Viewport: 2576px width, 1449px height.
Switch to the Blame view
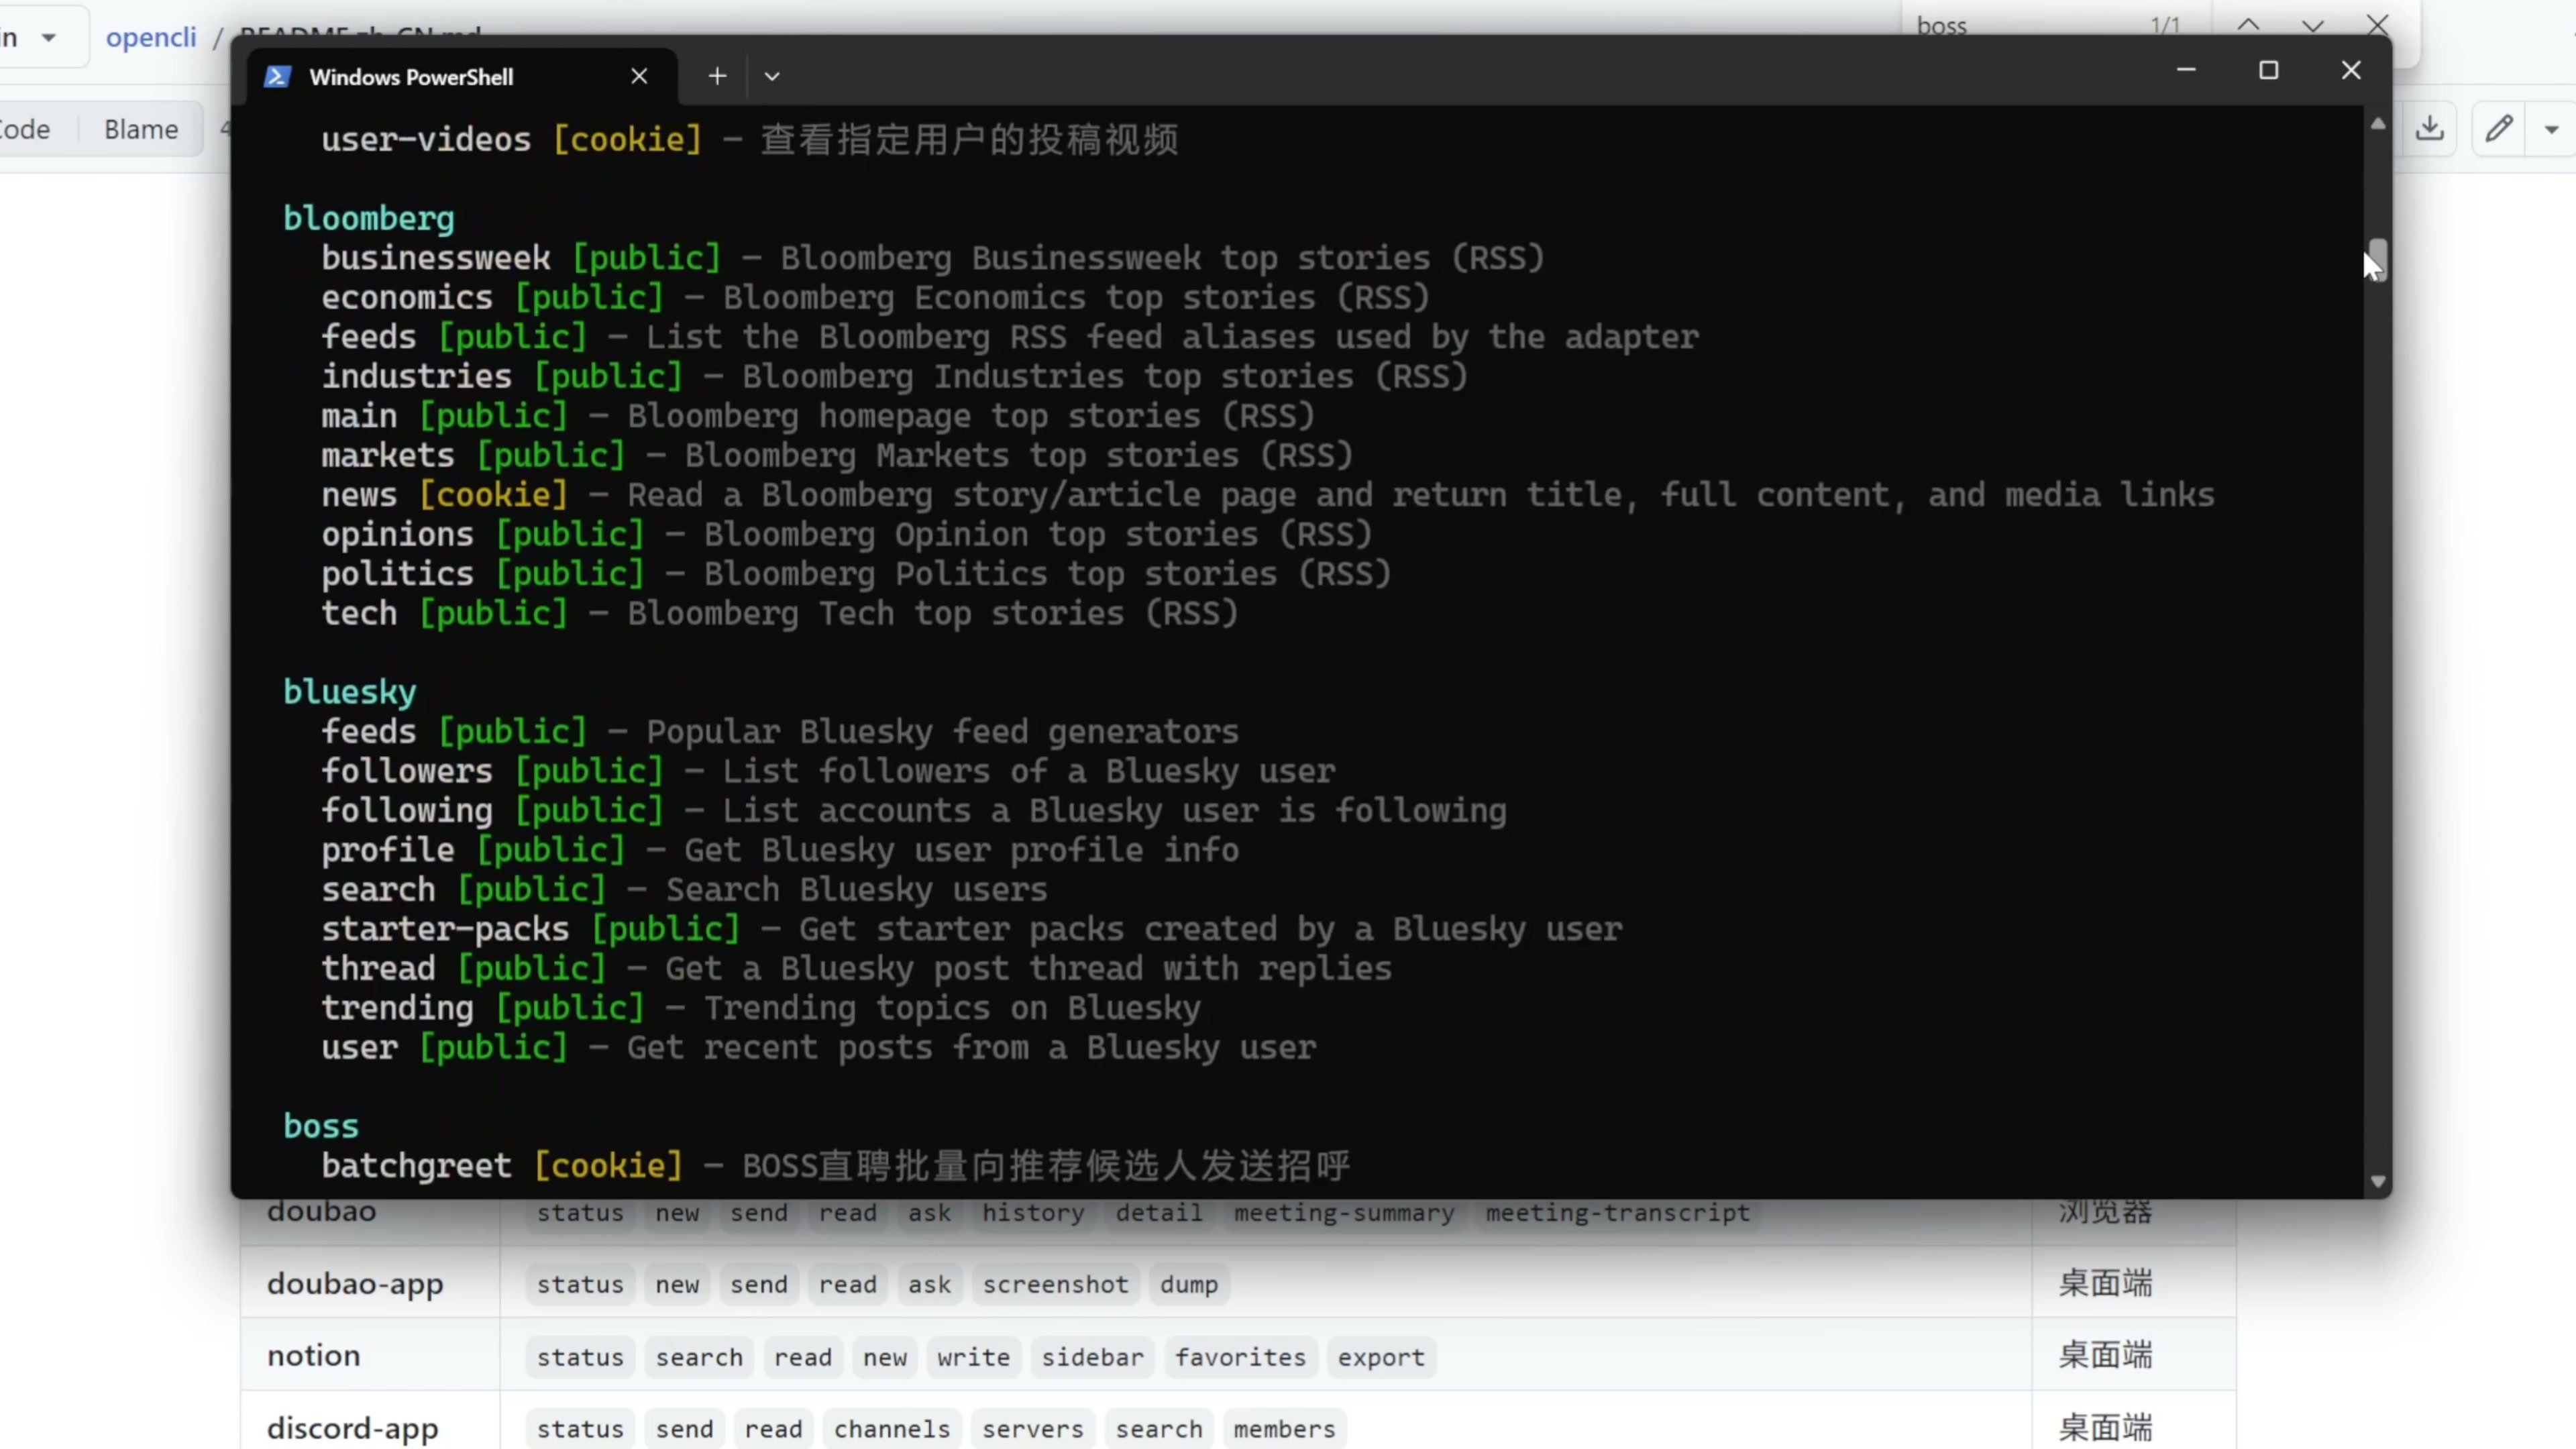[x=141, y=130]
